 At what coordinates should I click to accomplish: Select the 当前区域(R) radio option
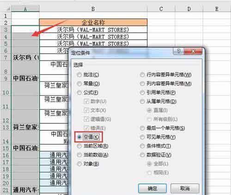click(79, 146)
